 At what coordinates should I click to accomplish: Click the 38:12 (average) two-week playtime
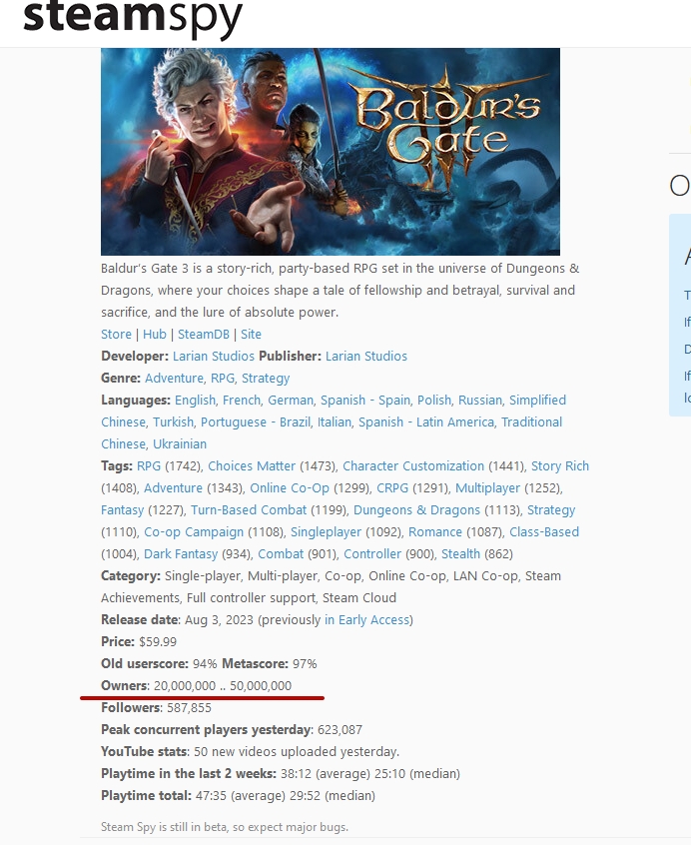[326, 774]
